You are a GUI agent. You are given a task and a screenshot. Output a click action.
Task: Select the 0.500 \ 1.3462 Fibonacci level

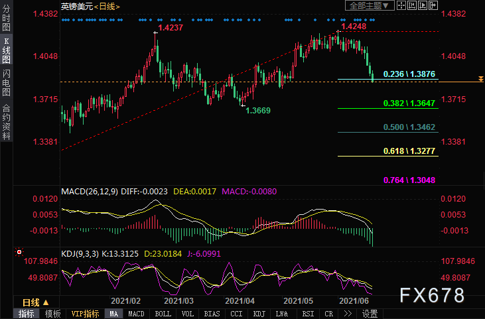(409, 127)
